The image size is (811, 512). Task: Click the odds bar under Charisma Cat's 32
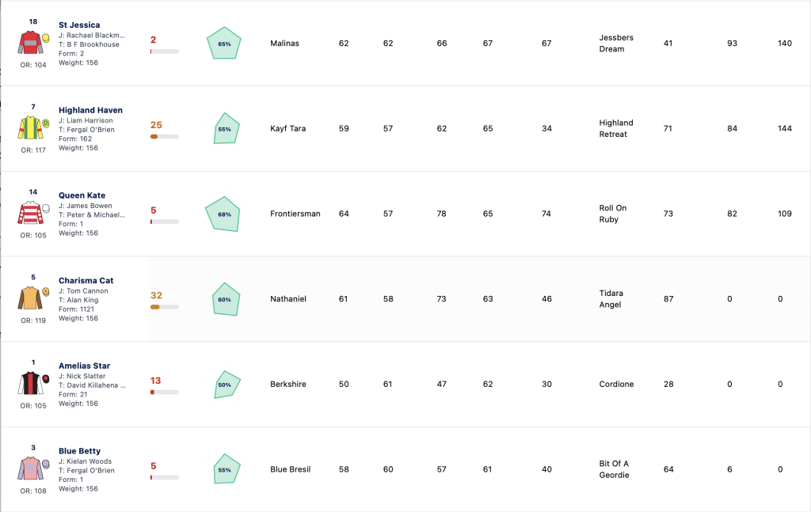point(165,307)
